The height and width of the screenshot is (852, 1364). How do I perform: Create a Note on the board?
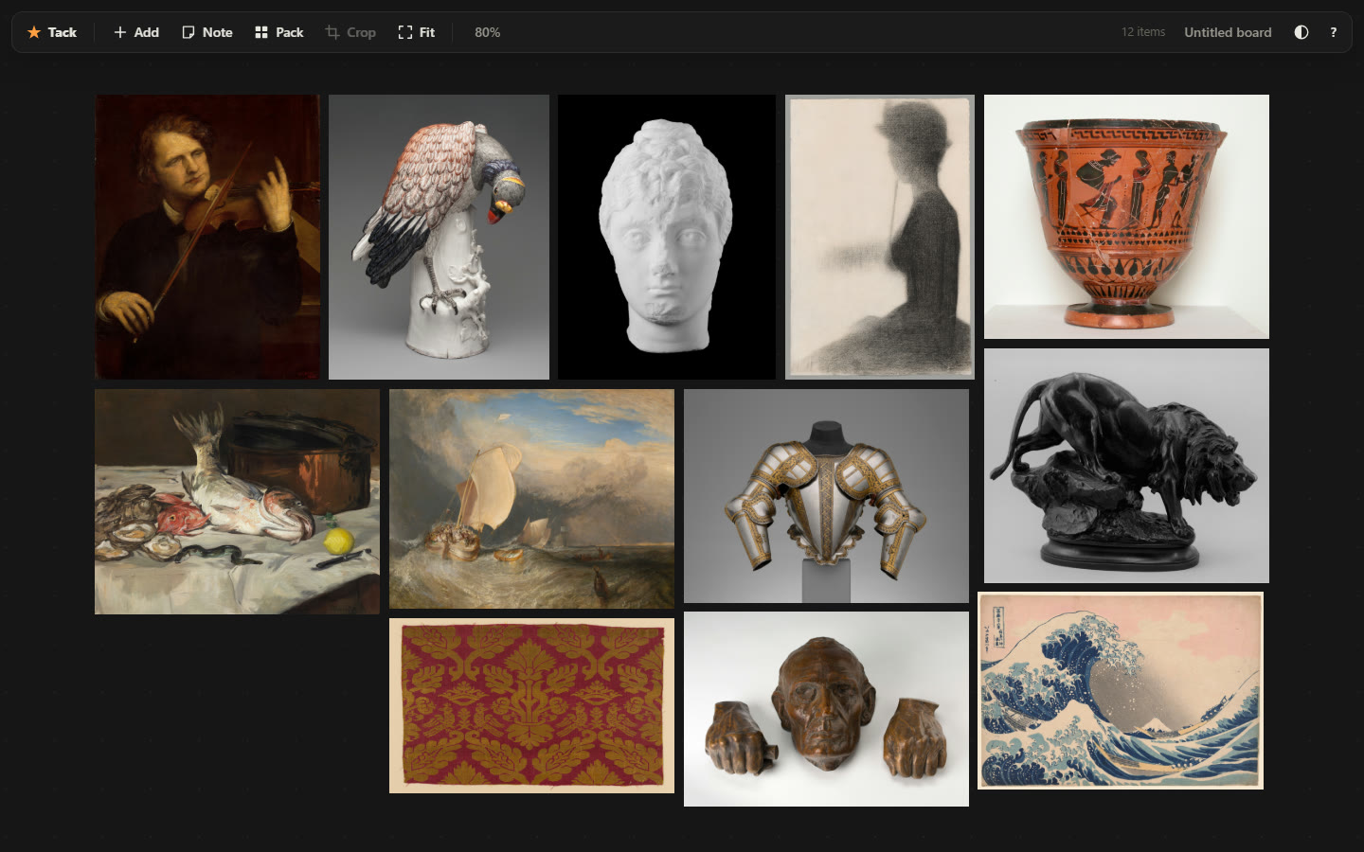(x=206, y=32)
